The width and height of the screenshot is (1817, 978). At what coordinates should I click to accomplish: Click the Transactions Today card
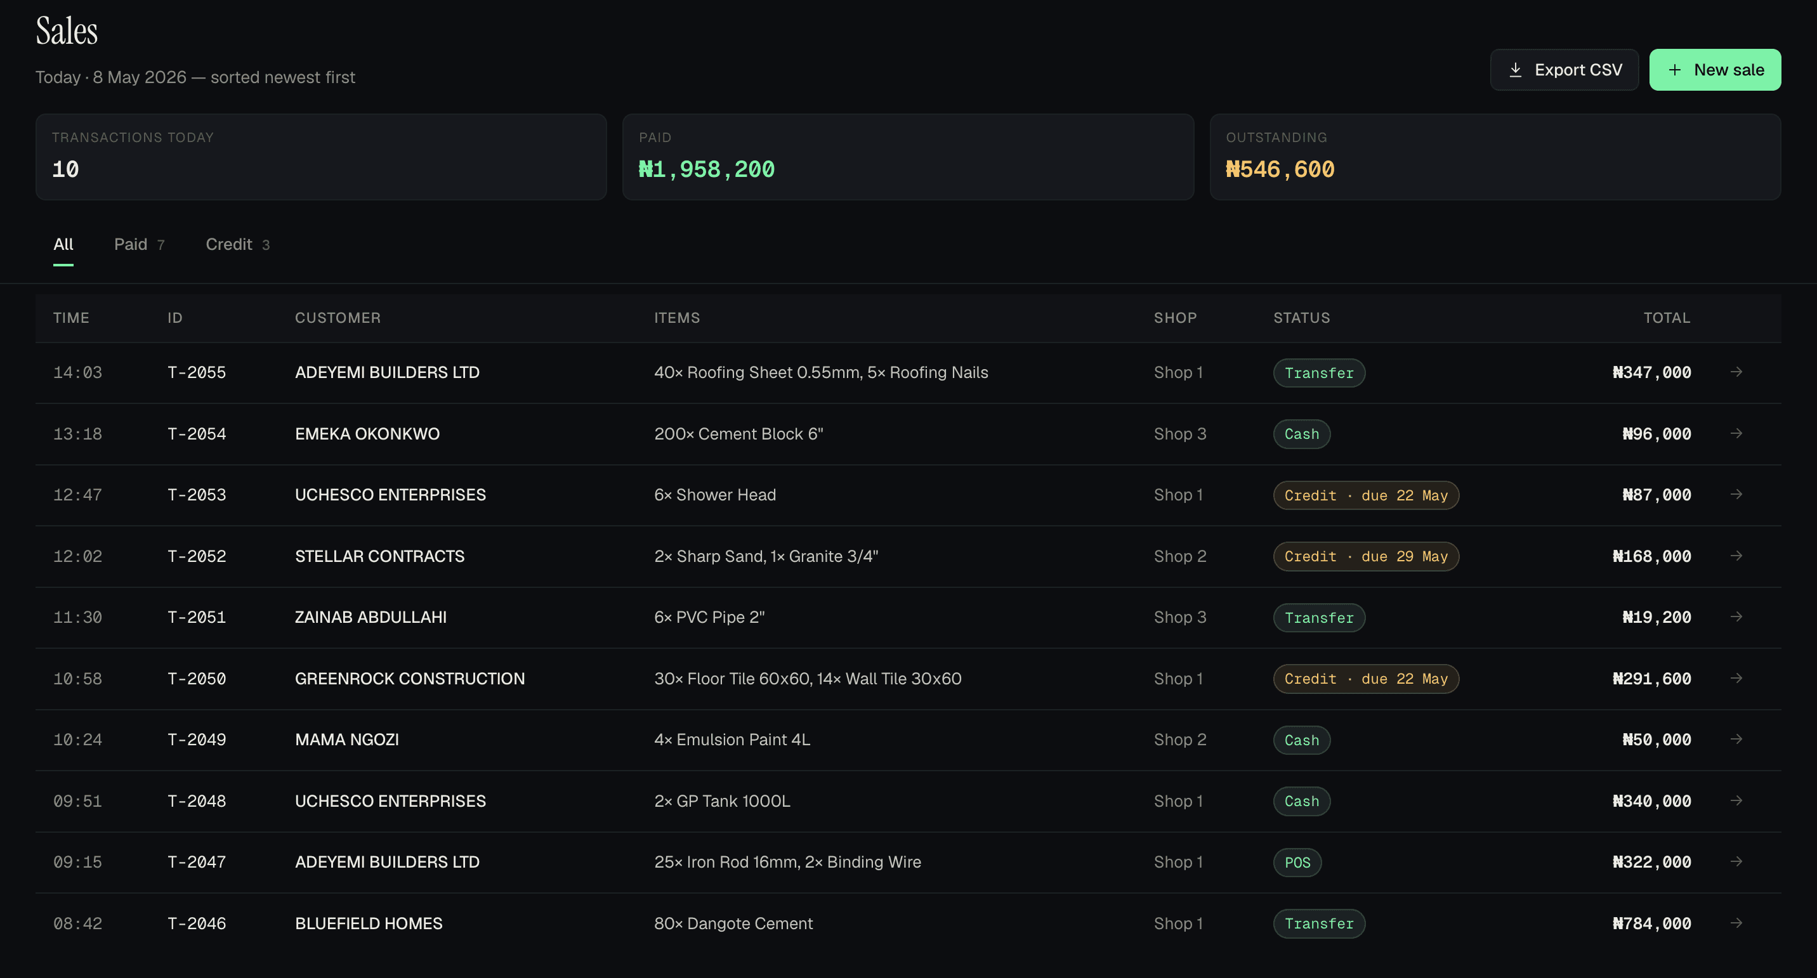(x=321, y=157)
